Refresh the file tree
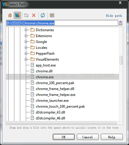129x145 pixels. [43, 15]
